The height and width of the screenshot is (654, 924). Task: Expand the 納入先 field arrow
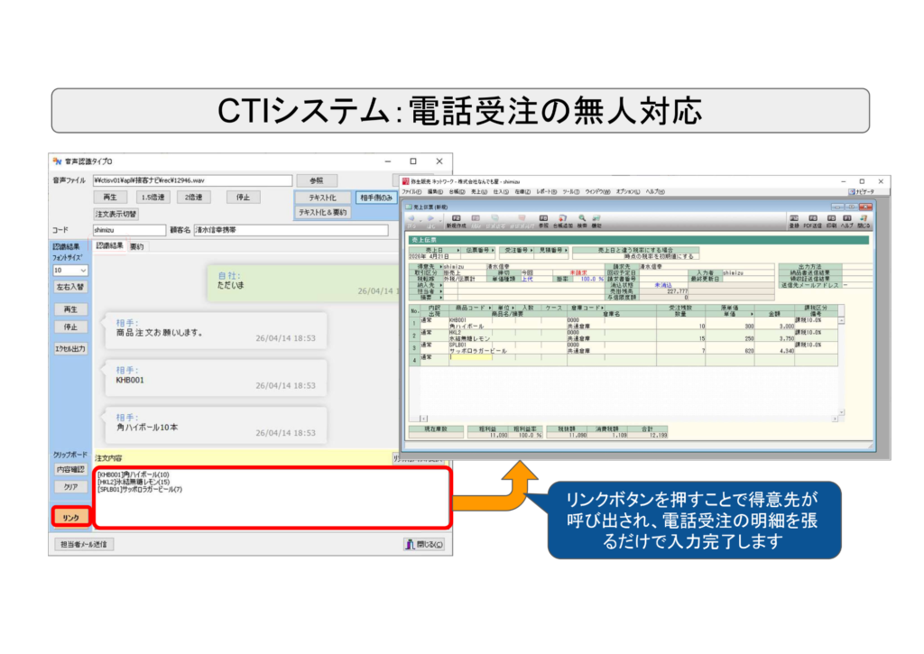point(440,285)
